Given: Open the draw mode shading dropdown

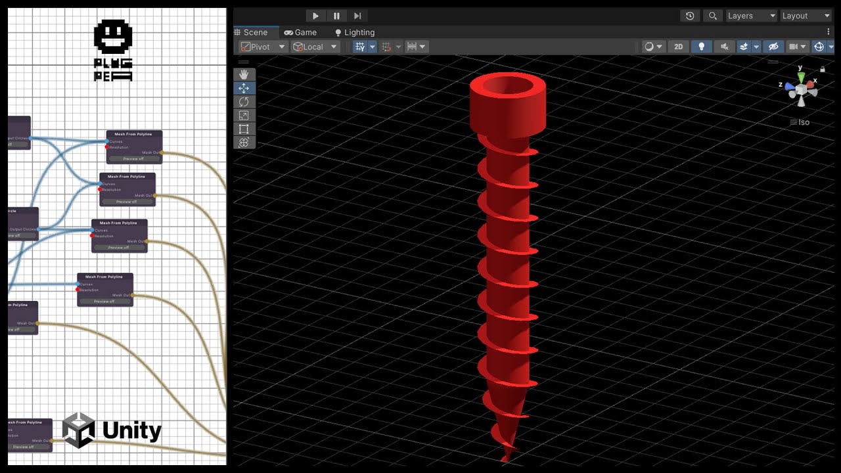Looking at the screenshot, I should tap(652, 47).
